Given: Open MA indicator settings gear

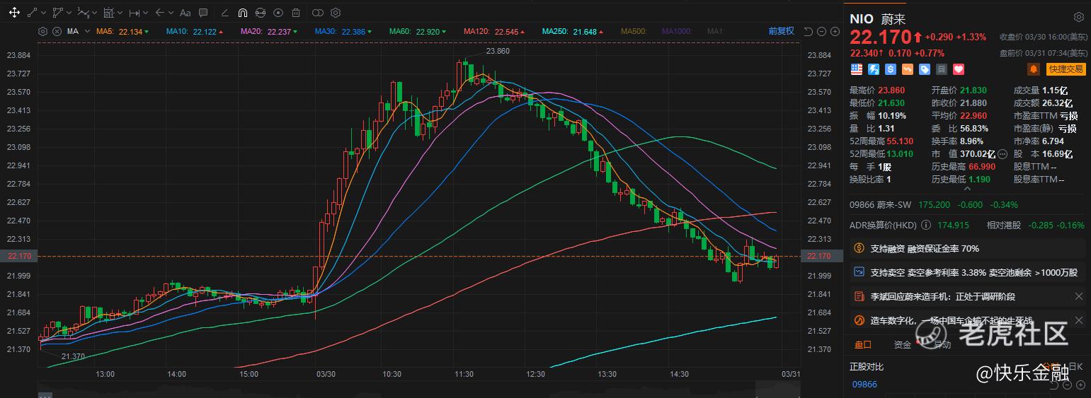Looking at the screenshot, I should coord(42,31).
